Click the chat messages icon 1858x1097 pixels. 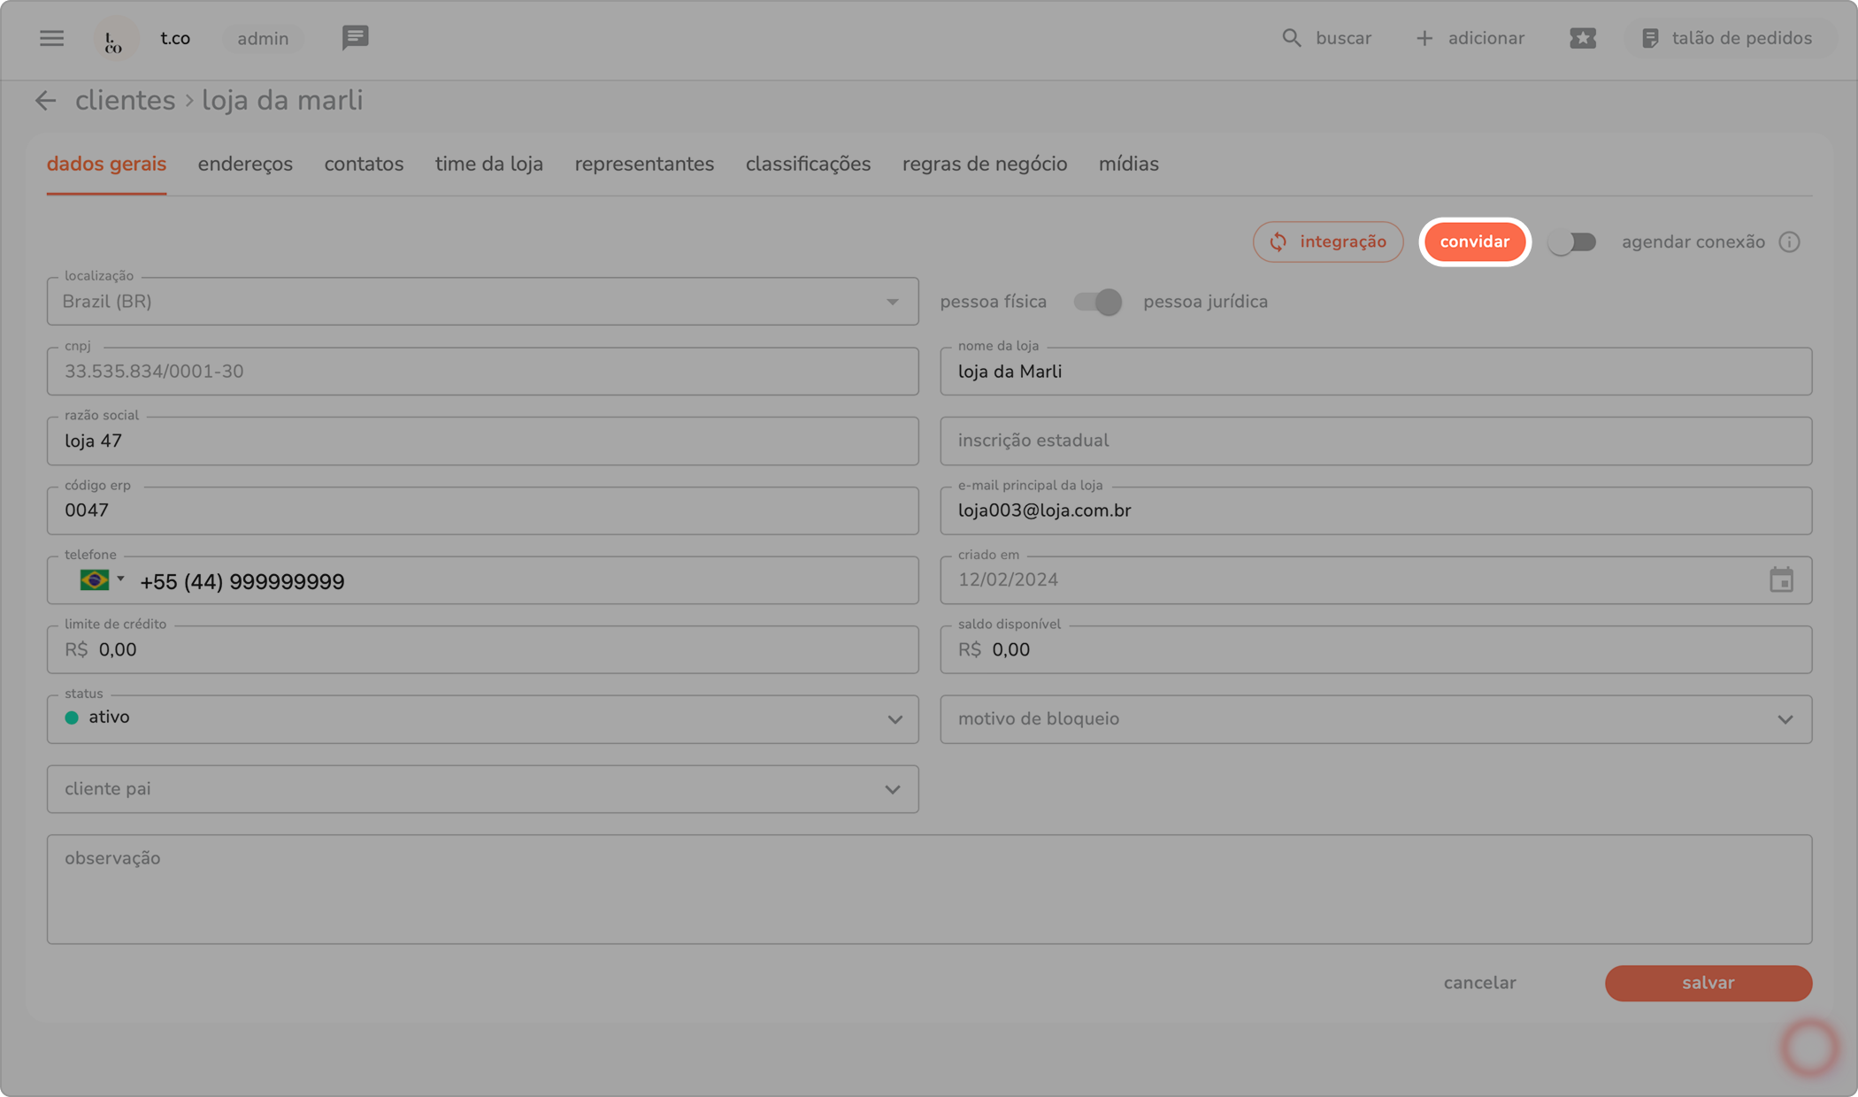click(x=355, y=38)
